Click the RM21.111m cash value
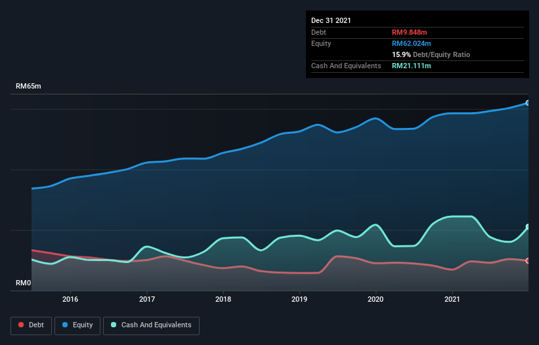539x345 pixels. (412, 66)
